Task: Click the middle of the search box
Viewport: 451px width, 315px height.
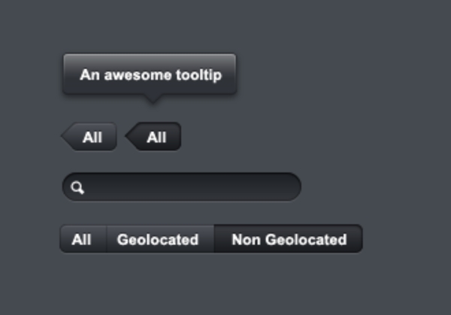Action: (x=181, y=187)
